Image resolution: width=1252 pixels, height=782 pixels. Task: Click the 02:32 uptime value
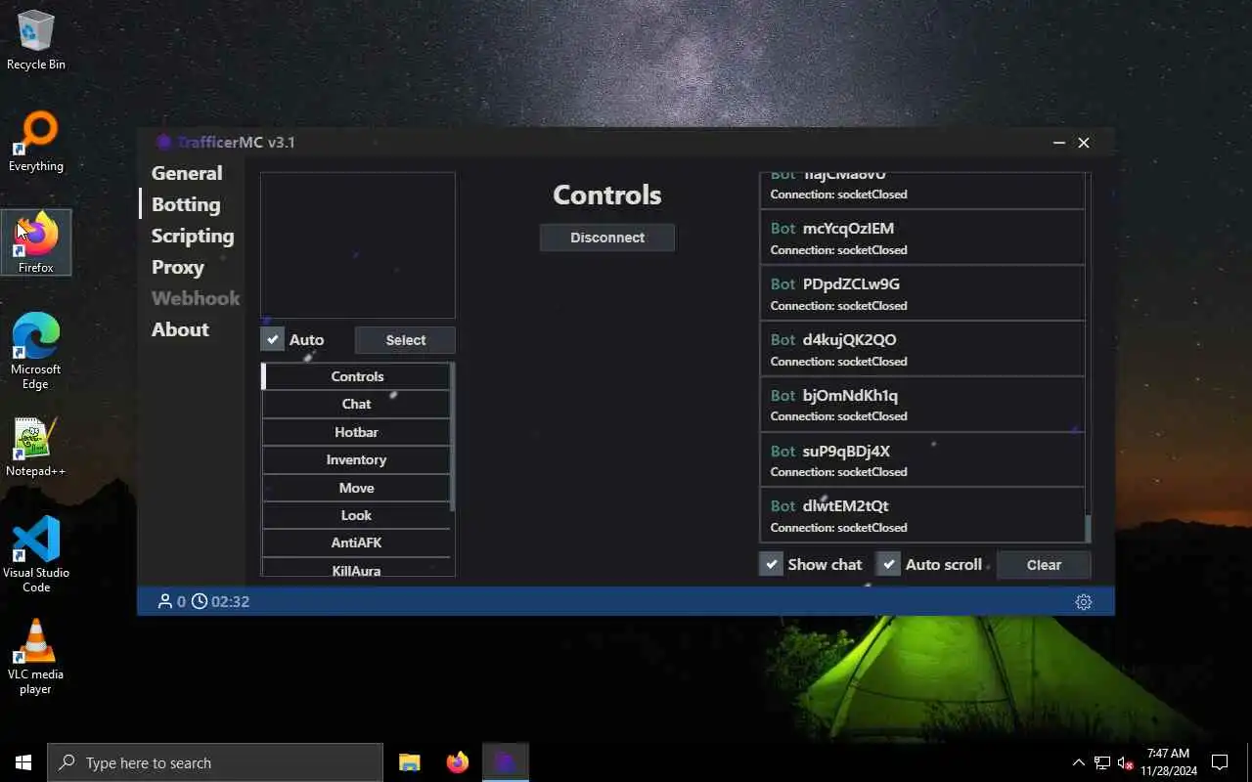pyautogui.click(x=230, y=601)
